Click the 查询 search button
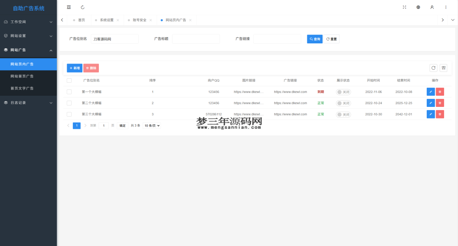 point(314,39)
